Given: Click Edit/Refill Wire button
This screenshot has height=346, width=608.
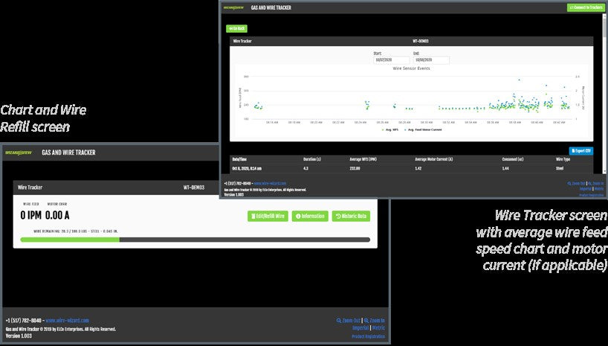Looking at the screenshot, I should point(268,217).
